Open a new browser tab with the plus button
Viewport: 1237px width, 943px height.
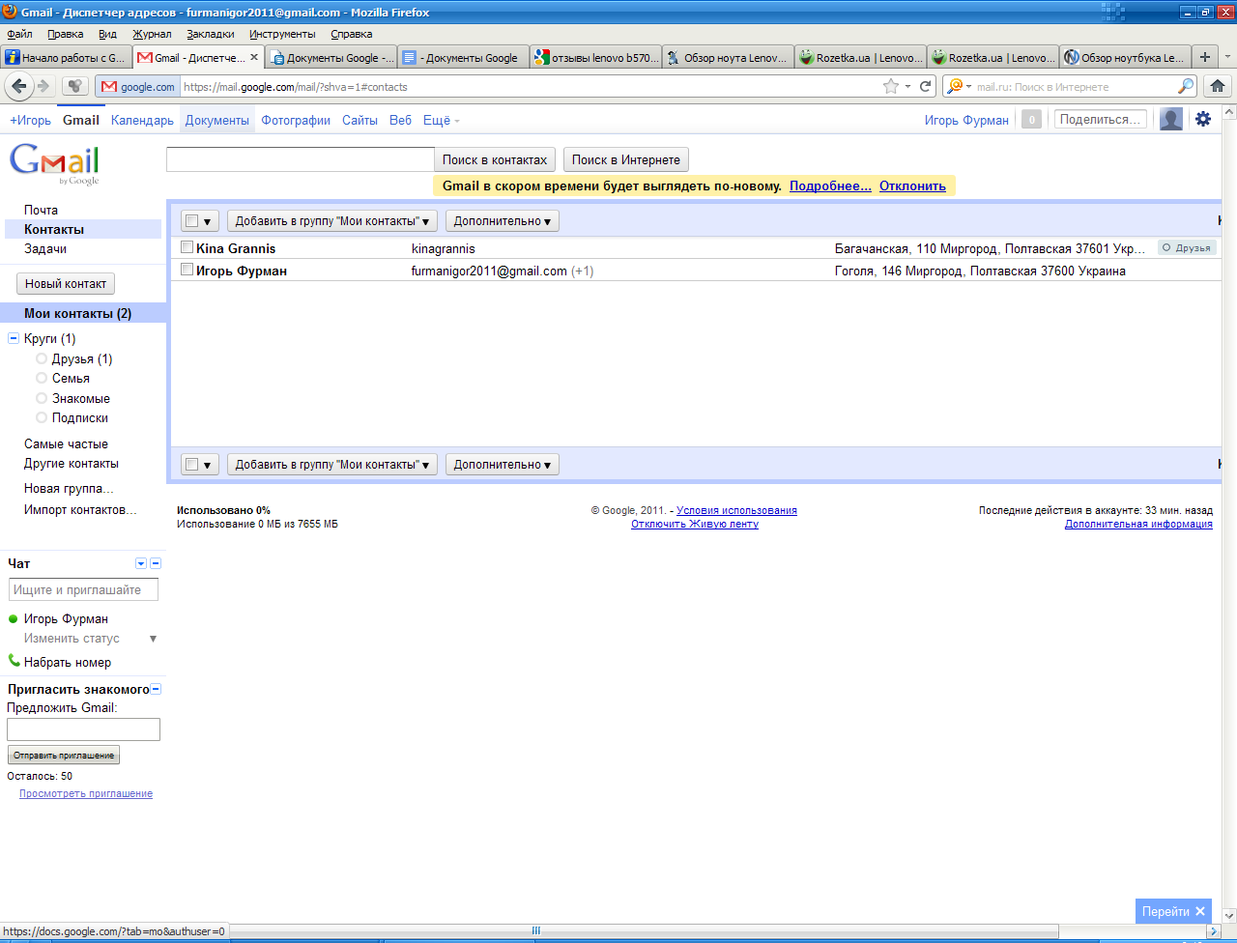pyautogui.click(x=1204, y=57)
